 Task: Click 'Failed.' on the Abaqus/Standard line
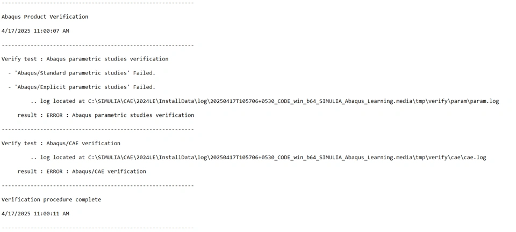(144, 73)
